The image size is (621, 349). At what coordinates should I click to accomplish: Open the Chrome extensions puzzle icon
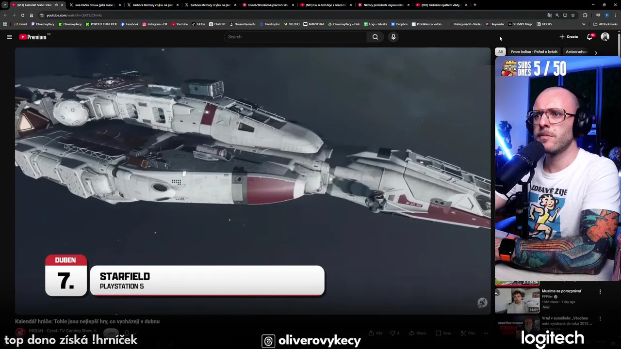pos(585,15)
